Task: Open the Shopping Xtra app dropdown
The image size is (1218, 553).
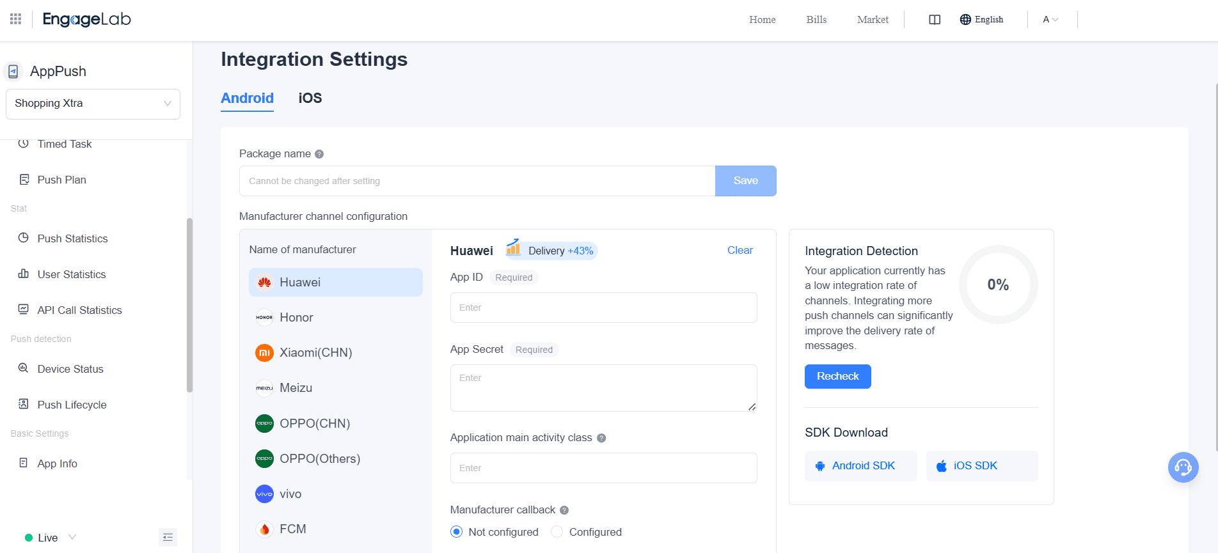Action: [x=93, y=104]
